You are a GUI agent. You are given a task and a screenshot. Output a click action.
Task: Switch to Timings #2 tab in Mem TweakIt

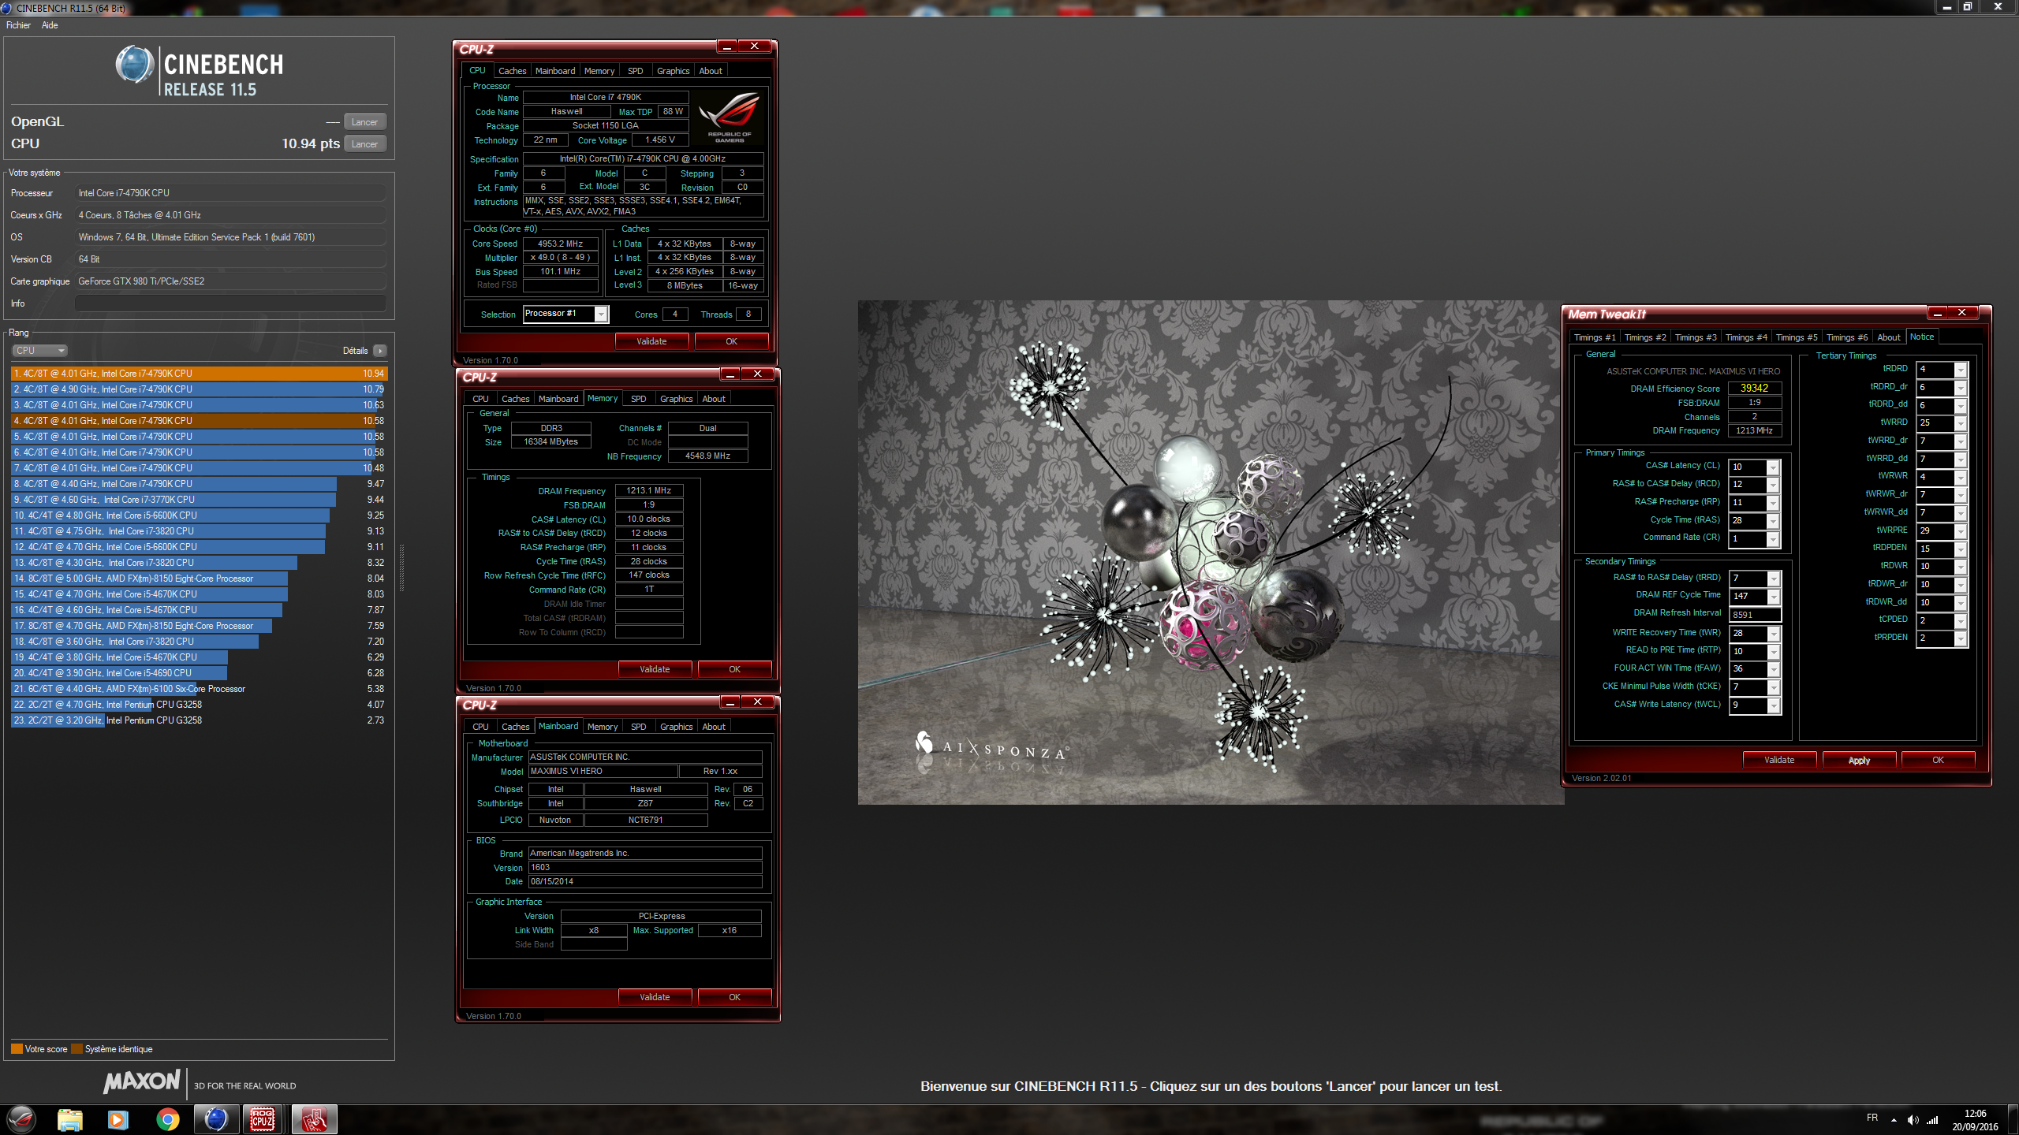tap(1645, 337)
